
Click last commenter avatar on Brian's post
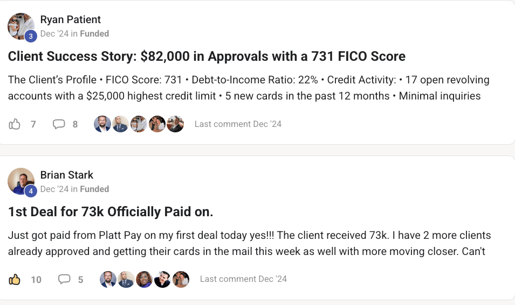pos(181,279)
